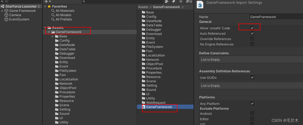Click the assembly definition icon in Import Settings header
303x125 pixels.
pos(200,5)
